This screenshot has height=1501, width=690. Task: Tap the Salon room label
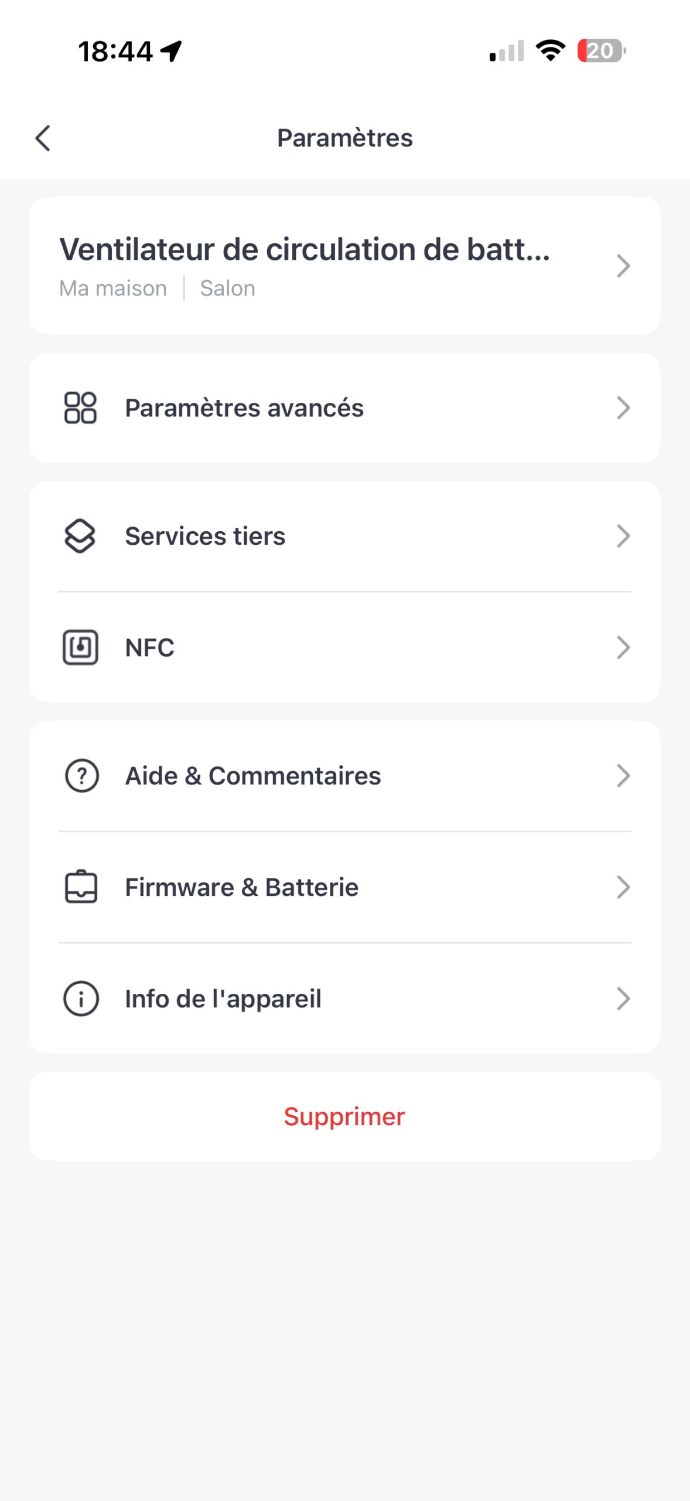[x=227, y=288]
